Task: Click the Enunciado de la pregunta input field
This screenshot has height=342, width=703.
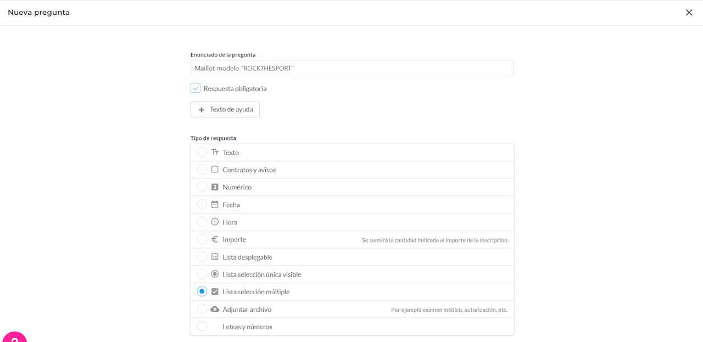Action: click(352, 68)
